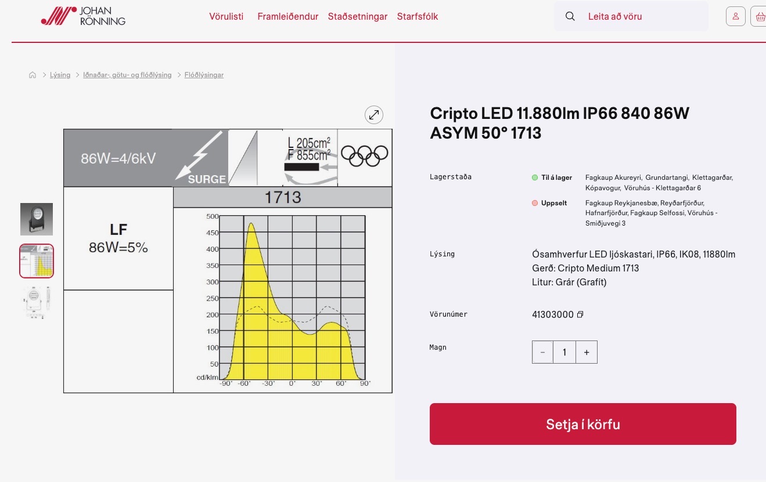Select the dimension drawing thumbnail

[x=37, y=303]
